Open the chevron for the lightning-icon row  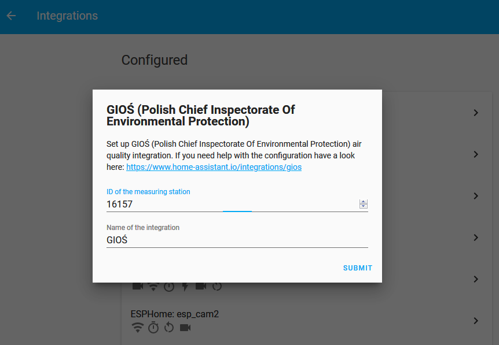[476, 279]
